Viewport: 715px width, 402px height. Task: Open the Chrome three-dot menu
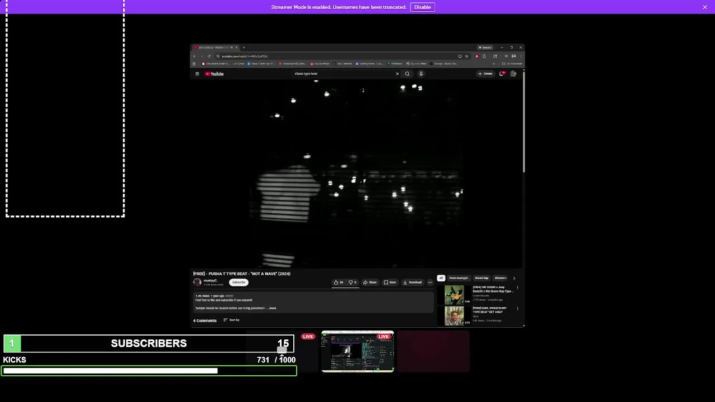tap(521, 56)
